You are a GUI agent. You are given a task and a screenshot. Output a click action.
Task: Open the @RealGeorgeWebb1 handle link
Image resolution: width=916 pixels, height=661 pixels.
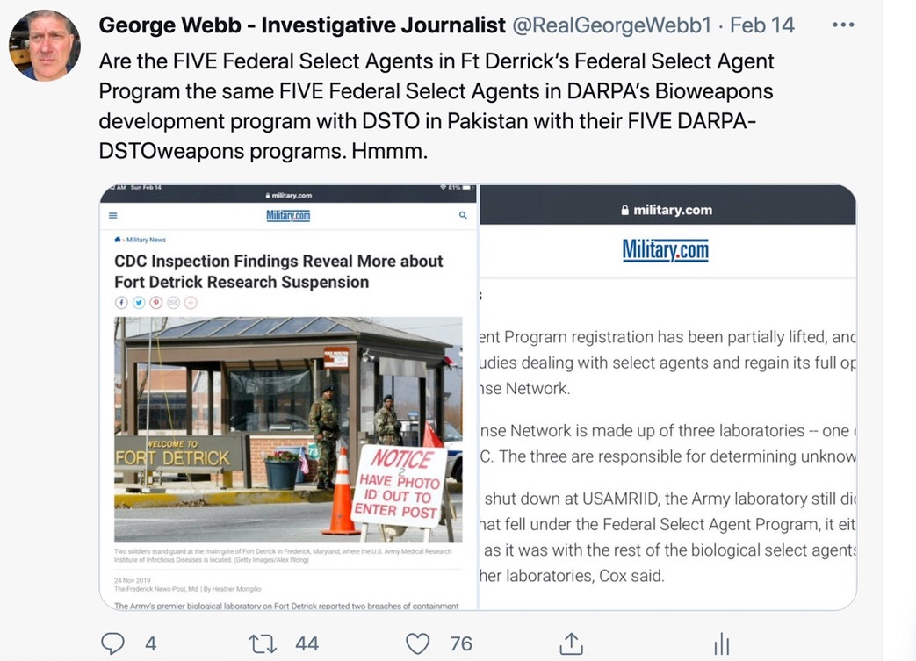click(611, 25)
